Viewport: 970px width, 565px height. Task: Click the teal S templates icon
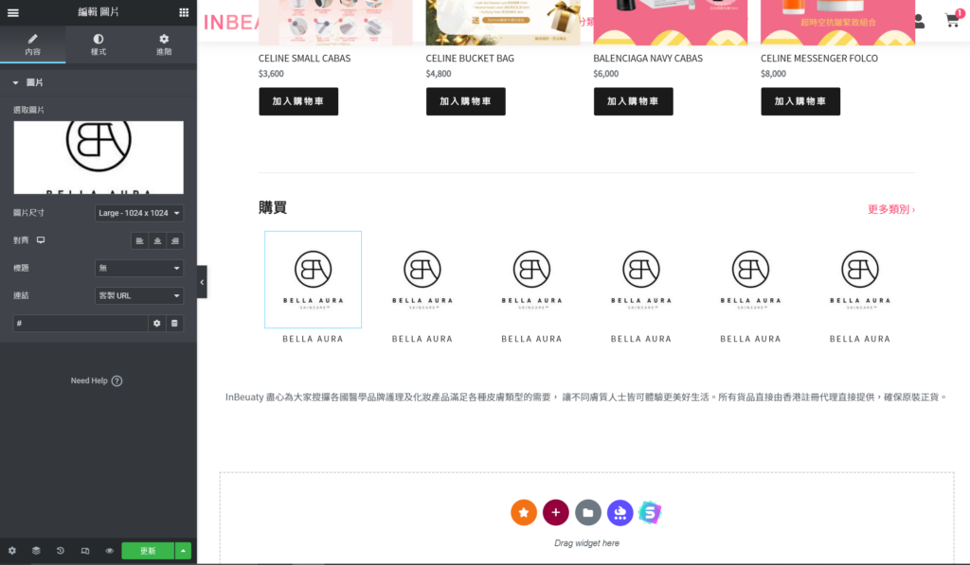pos(650,512)
